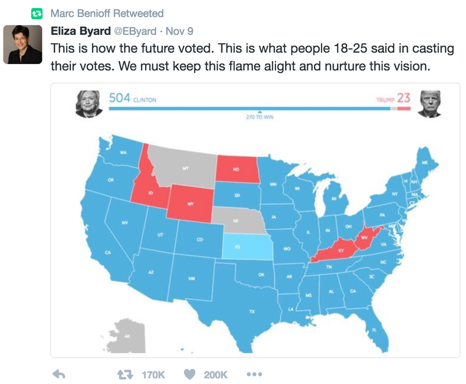Select Donald Trump's portrait icon

tap(429, 104)
